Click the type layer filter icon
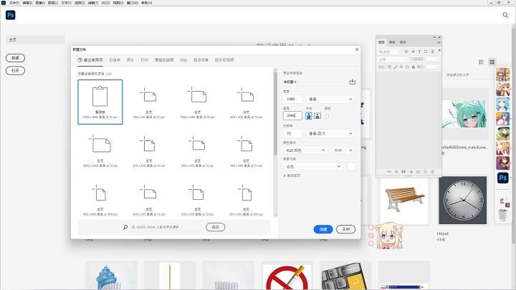 [x=419, y=52]
